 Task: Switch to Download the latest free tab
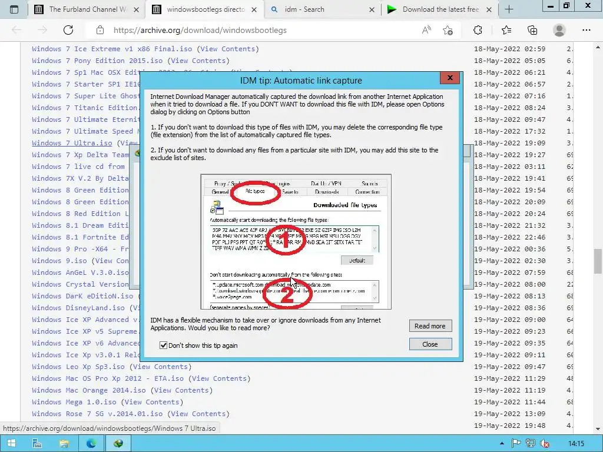439,9
